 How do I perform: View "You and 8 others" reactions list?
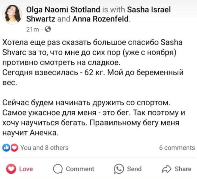(x=45, y=148)
